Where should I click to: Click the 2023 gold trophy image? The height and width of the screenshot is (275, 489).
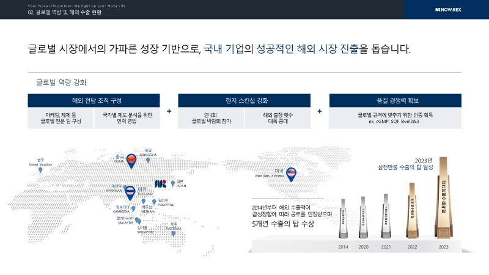click(x=443, y=202)
